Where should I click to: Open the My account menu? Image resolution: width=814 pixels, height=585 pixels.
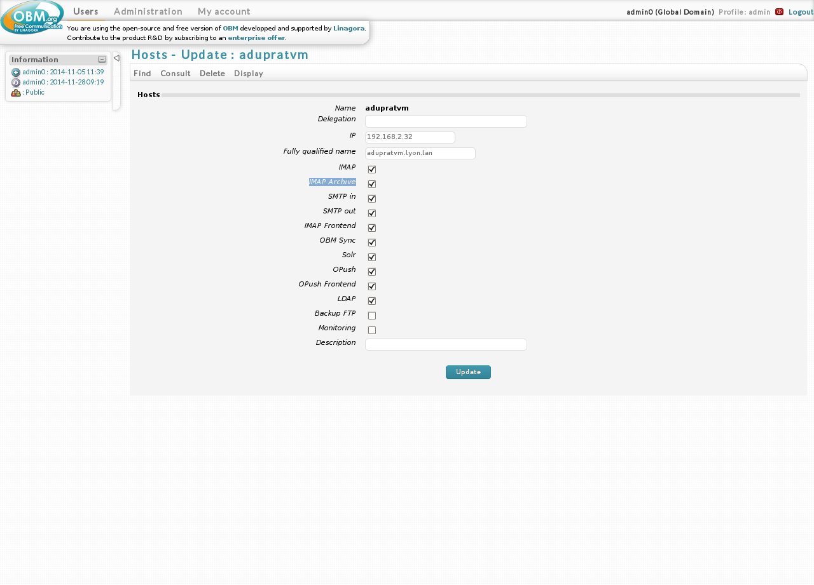pos(224,11)
